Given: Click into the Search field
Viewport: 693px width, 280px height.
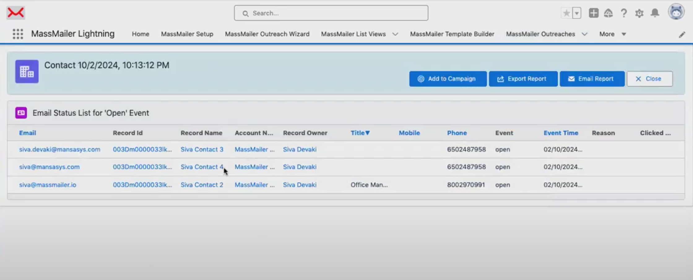Looking at the screenshot, I should click(331, 13).
